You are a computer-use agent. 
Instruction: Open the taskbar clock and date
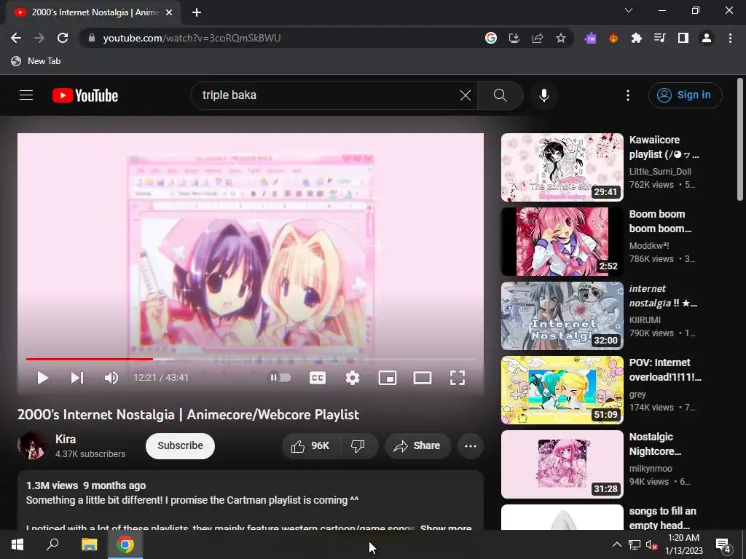click(683, 544)
